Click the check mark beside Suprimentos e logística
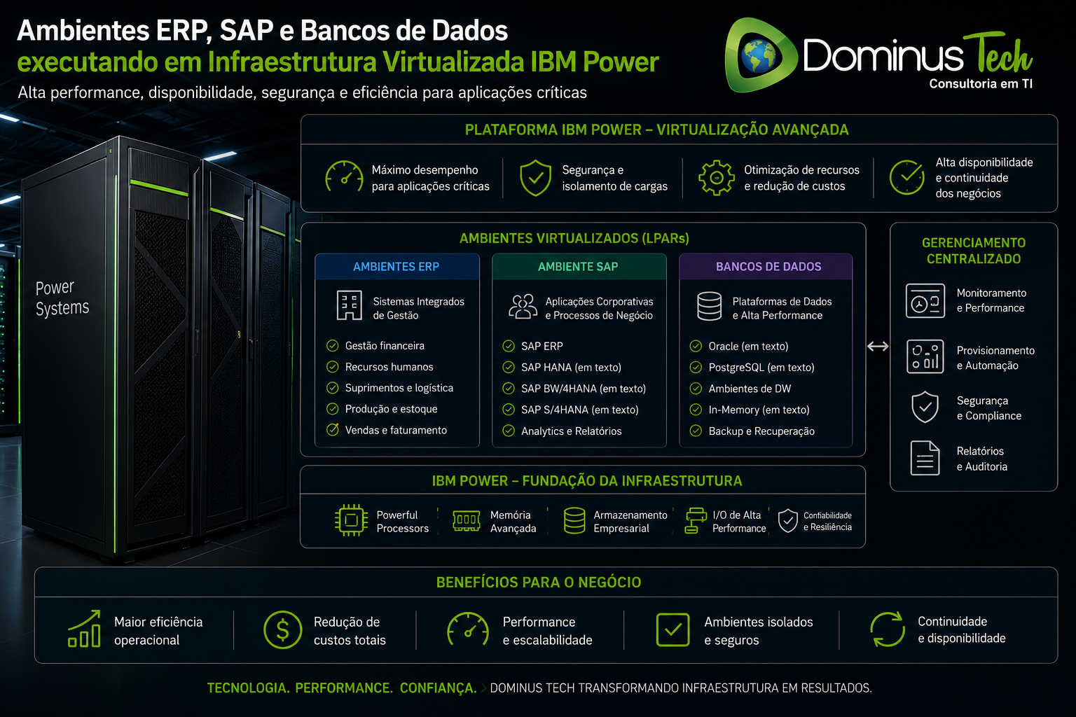The height and width of the screenshot is (717, 1076). (x=333, y=387)
